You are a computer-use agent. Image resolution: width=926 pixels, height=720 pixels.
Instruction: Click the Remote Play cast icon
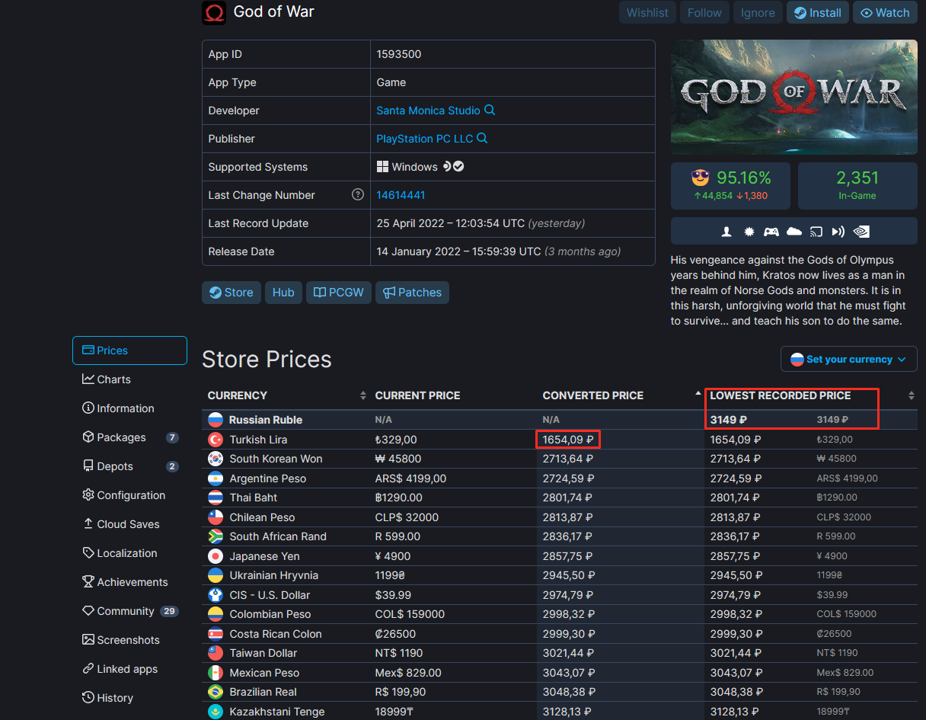[x=816, y=232]
